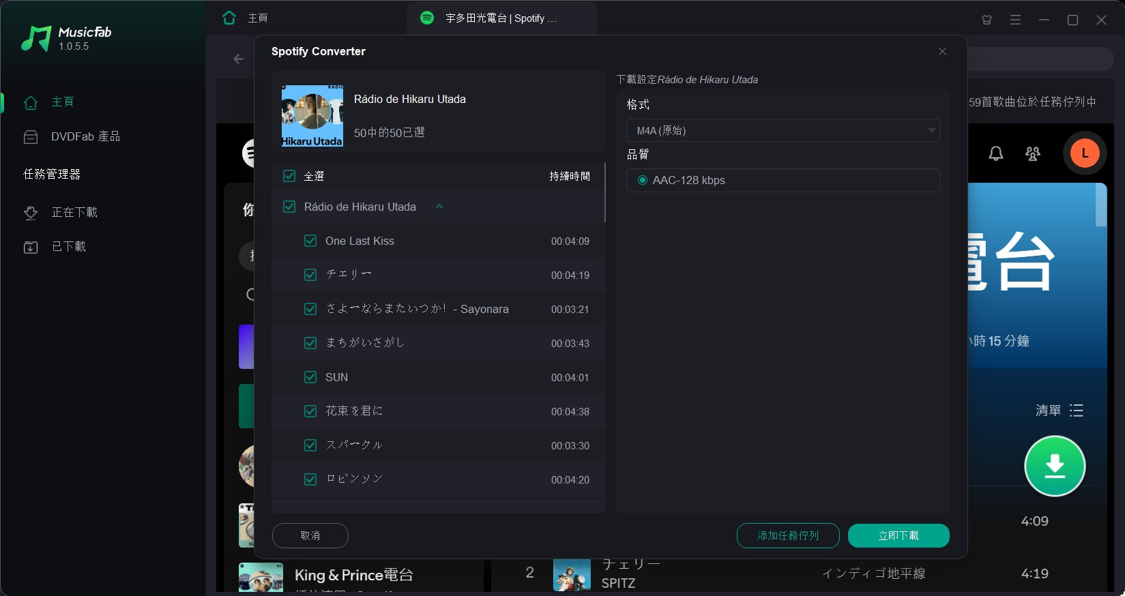Click the 立即下載 download now button
This screenshot has width=1125, height=596.
pos(898,535)
